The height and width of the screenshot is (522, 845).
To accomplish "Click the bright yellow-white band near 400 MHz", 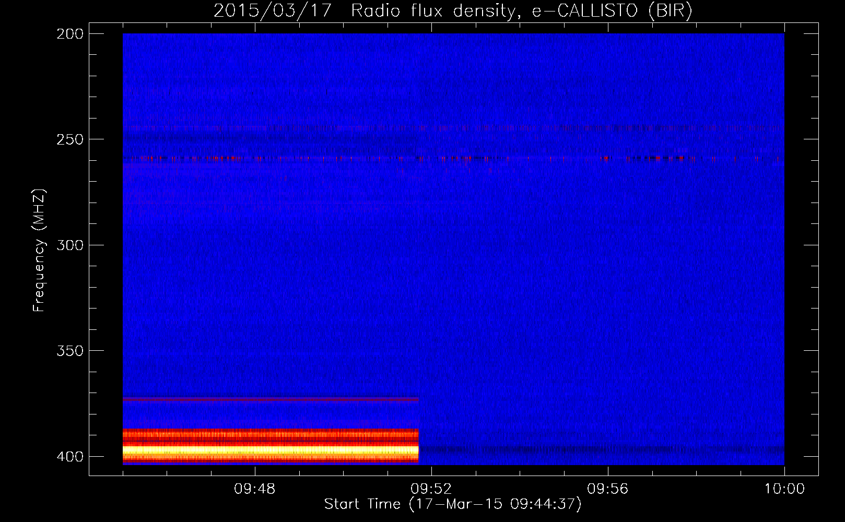I will [x=271, y=450].
